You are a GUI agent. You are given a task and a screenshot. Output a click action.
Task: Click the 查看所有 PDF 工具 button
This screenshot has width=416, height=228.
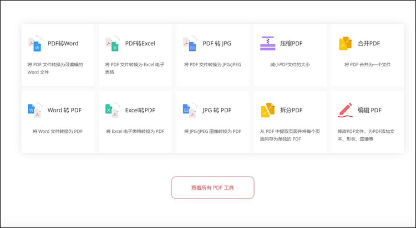click(213, 188)
